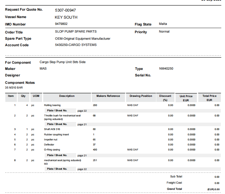
Task: Select IMO number 9479802
Action: click(61, 24)
